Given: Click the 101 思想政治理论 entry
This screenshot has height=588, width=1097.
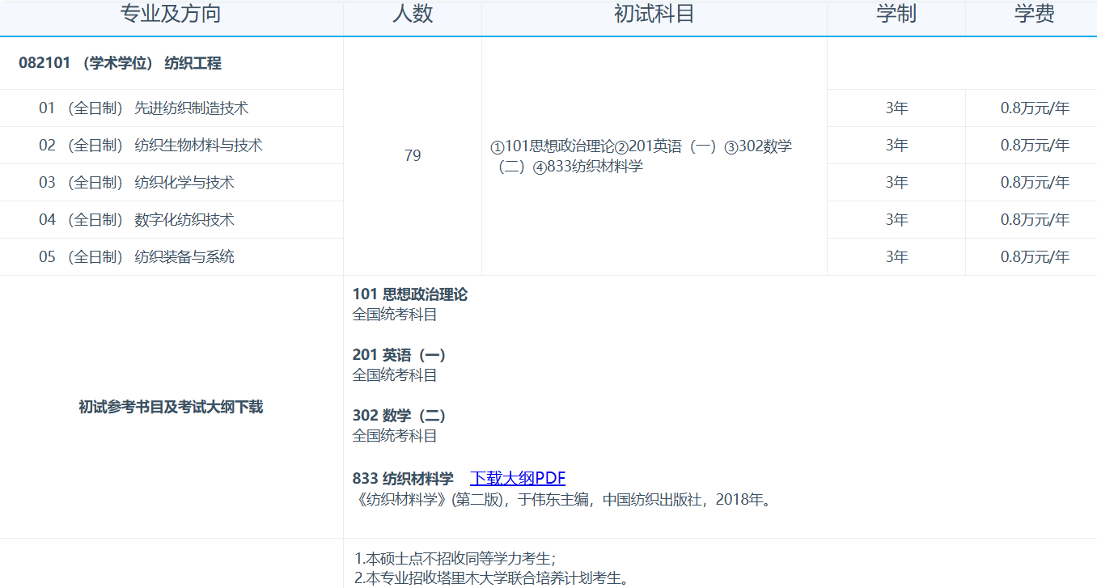Looking at the screenshot, I should point(412,294).
